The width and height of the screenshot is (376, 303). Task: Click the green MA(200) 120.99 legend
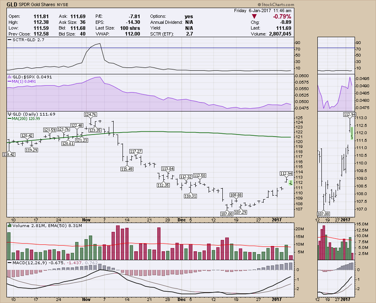click(x=24, y=118)
